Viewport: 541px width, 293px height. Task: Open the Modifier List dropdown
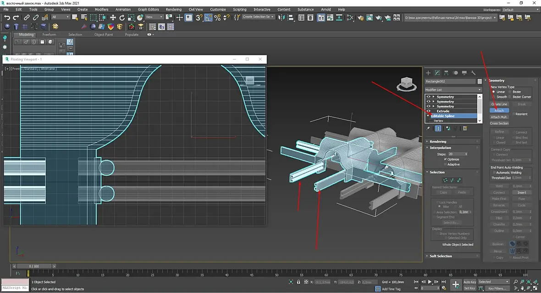tap(453, 90)
